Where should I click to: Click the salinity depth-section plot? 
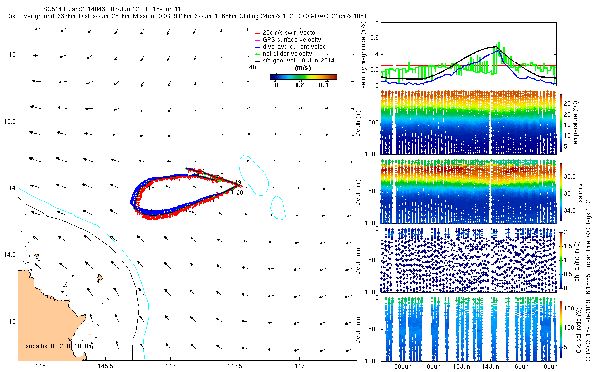pyautogui.click(x=468, y=191)
